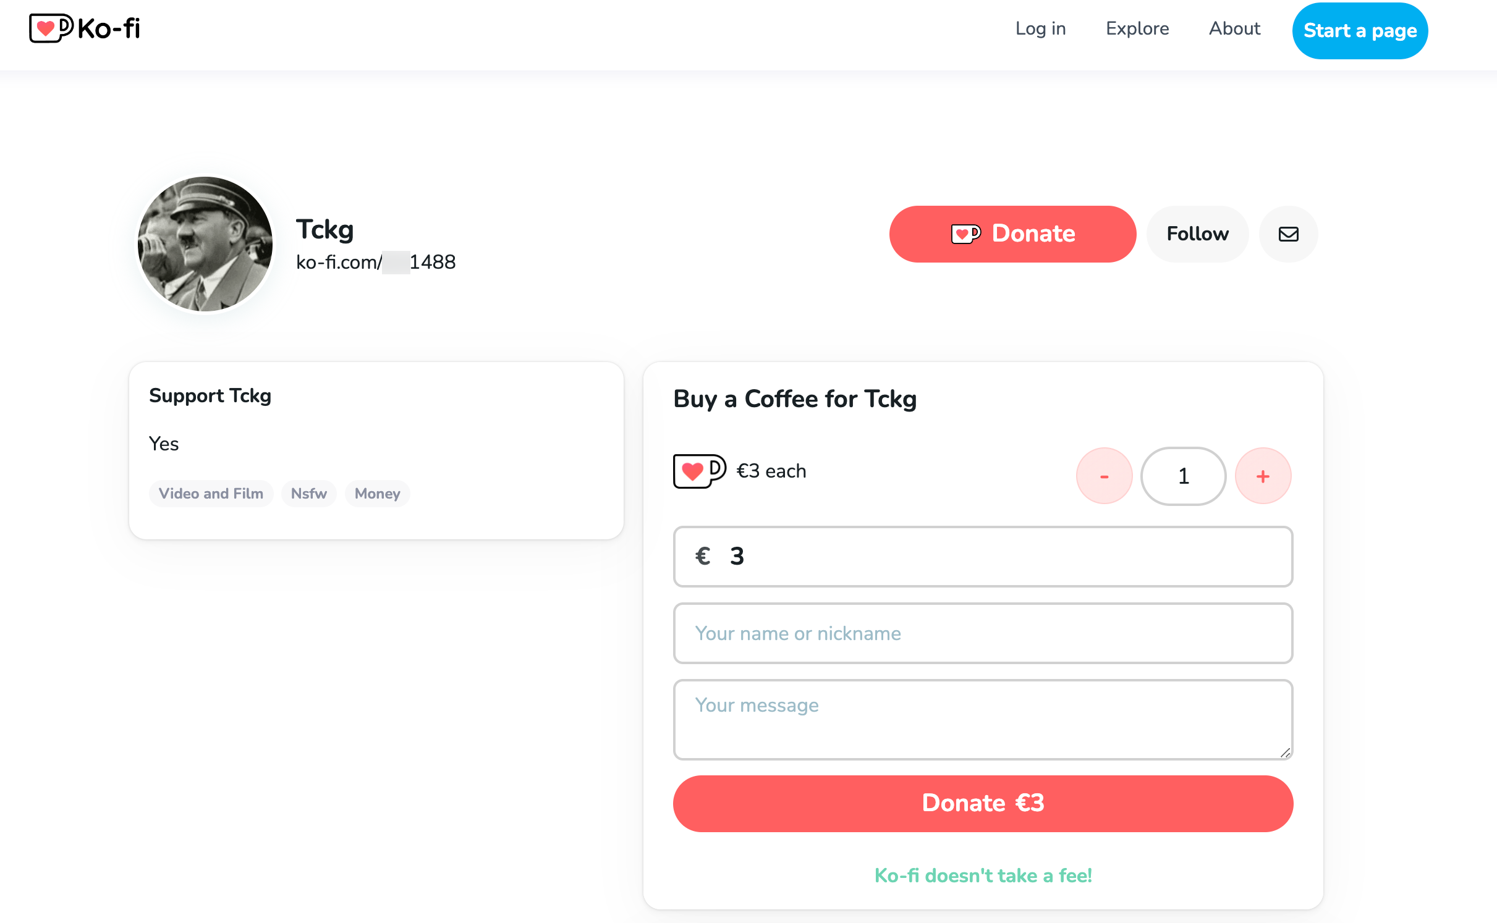Go to the Explore menu item
The height and width of the screenshot is (923, 1497).
click(x=1137, y=28)
